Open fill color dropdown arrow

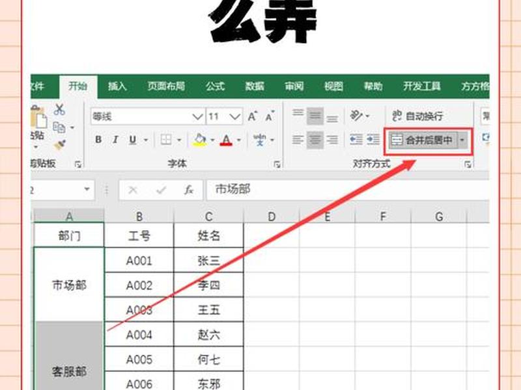[212, 140]
